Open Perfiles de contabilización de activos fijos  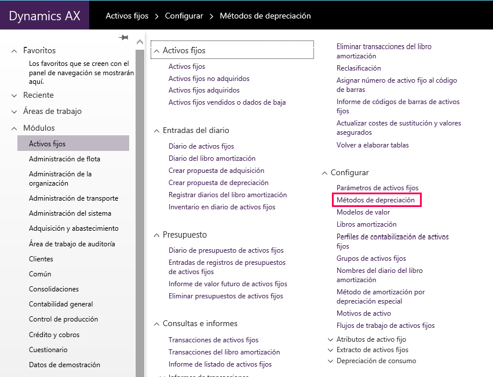[392, 241]
